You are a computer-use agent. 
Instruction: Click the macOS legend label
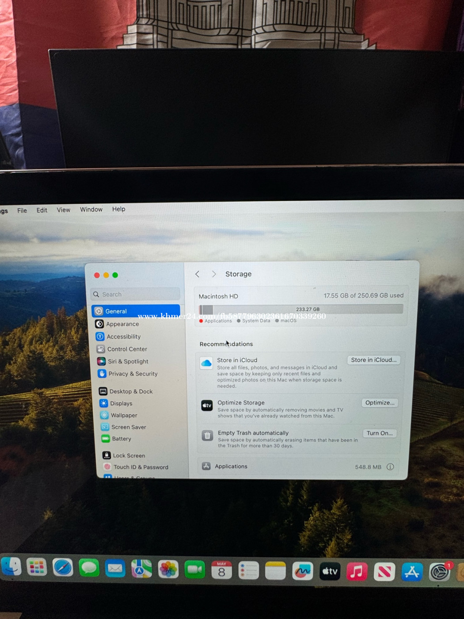tap(288, 321)
